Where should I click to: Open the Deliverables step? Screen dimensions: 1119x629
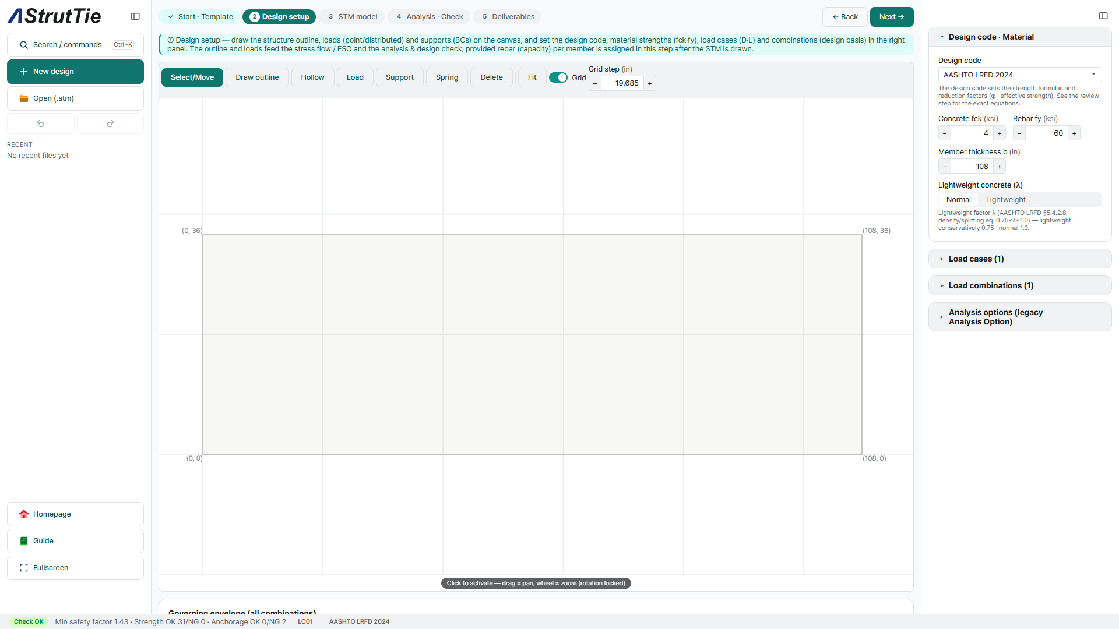tap(508, 17)
